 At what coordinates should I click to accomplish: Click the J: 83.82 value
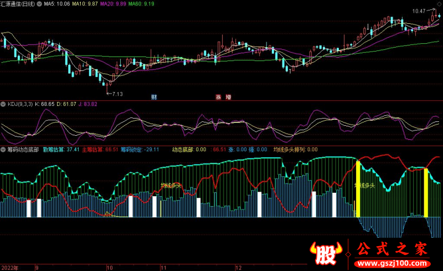(x=88, y=104)
